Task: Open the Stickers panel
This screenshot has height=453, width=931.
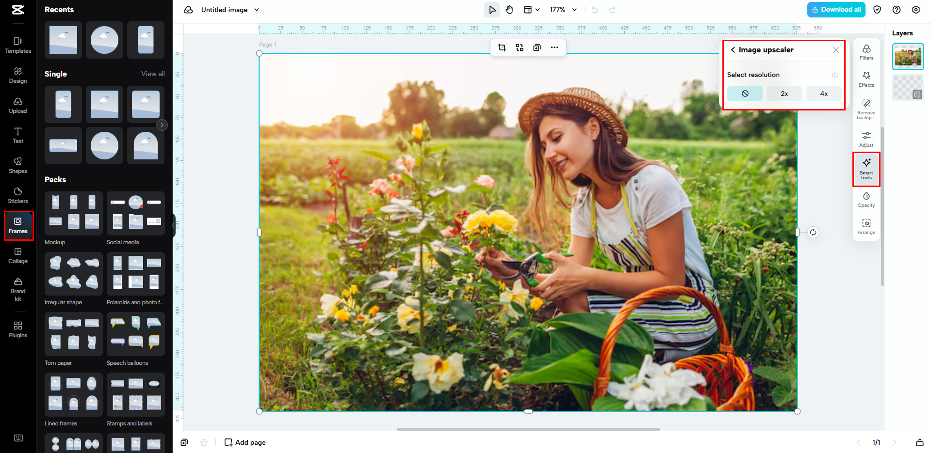Action: tap(17, 195)
